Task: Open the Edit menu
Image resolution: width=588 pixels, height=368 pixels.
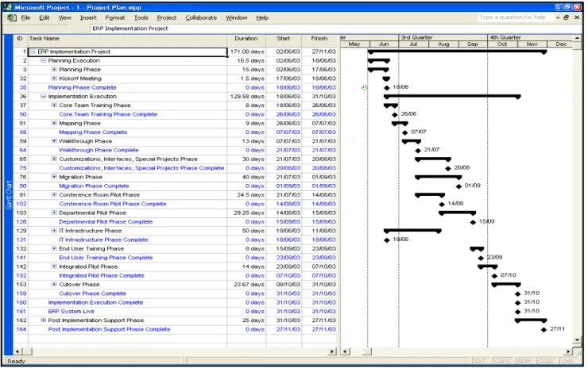Action: click(44, 17)
